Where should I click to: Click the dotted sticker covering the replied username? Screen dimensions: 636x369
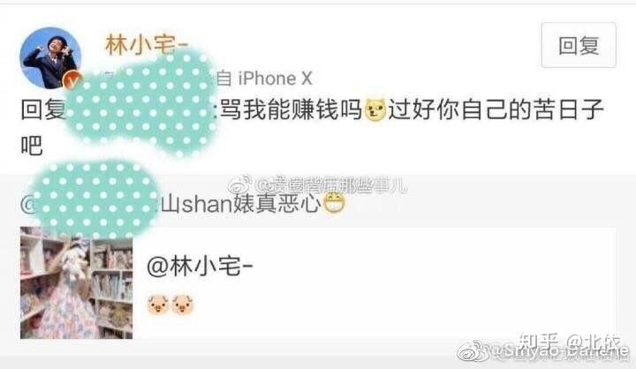click(141, 102)
